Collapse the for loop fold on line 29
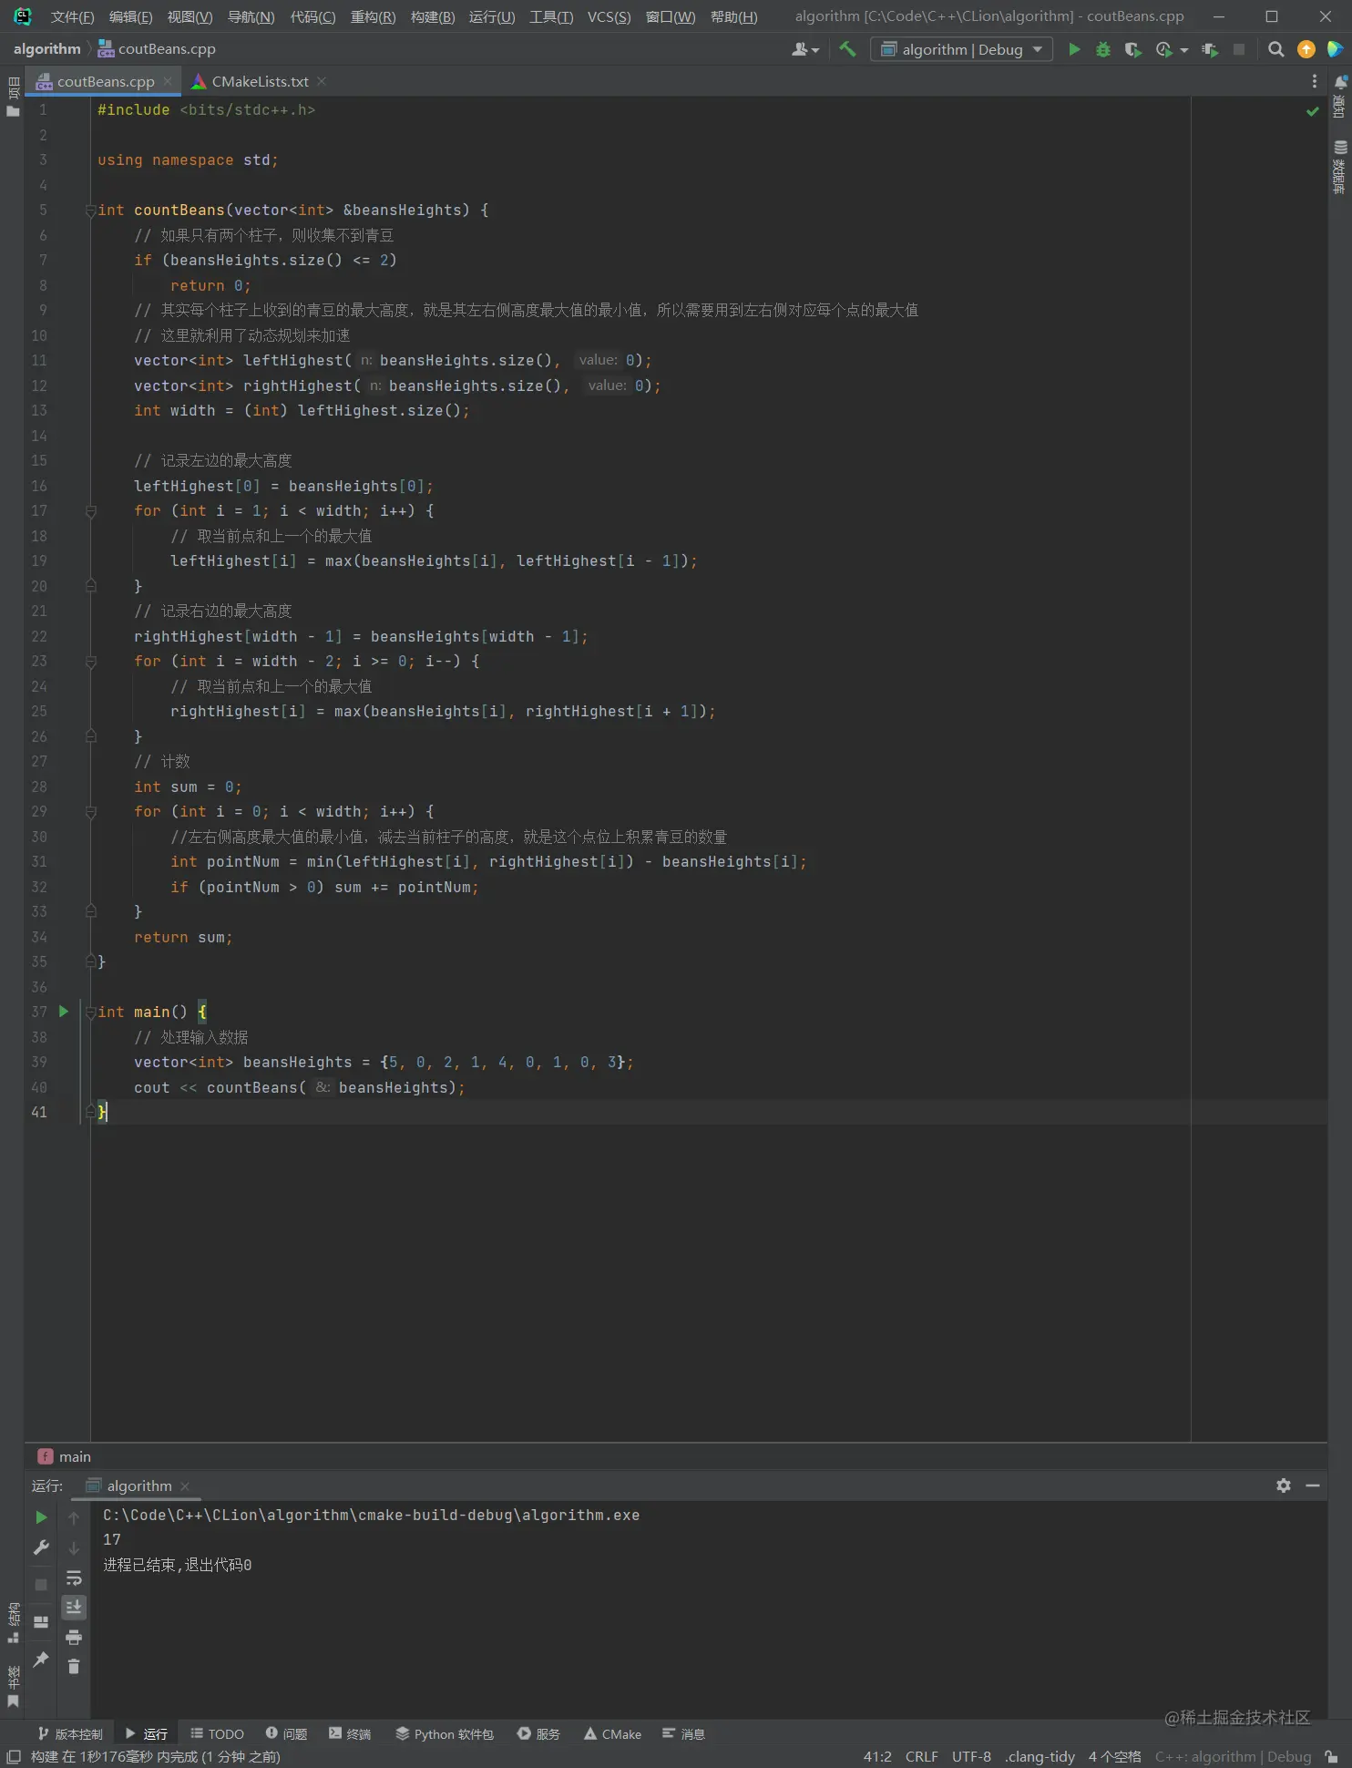1352x1768 pixels. click(x=90, y=812)
